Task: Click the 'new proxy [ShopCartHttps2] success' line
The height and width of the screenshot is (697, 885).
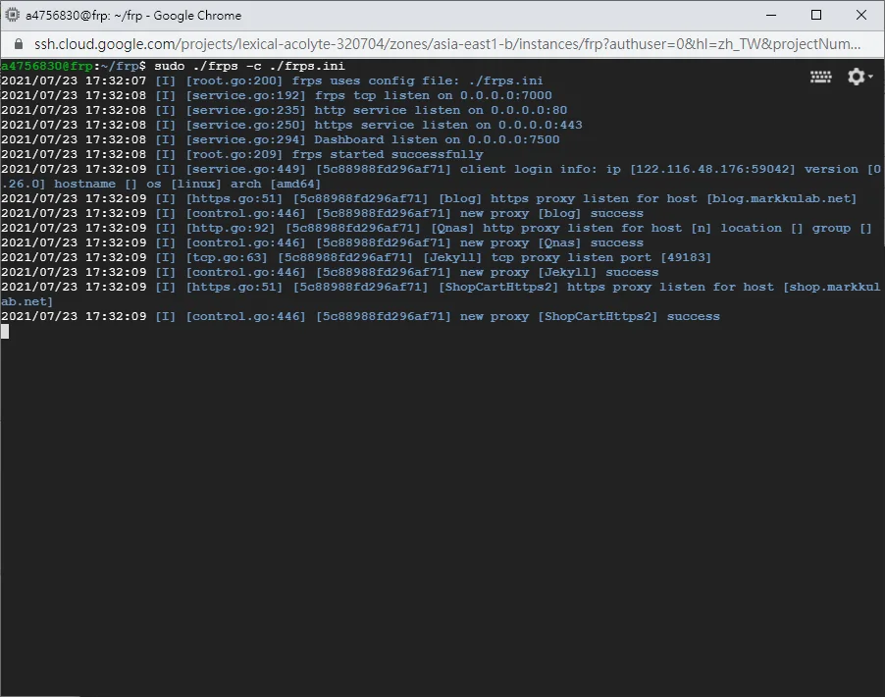Action: click(x=589, y=316)
